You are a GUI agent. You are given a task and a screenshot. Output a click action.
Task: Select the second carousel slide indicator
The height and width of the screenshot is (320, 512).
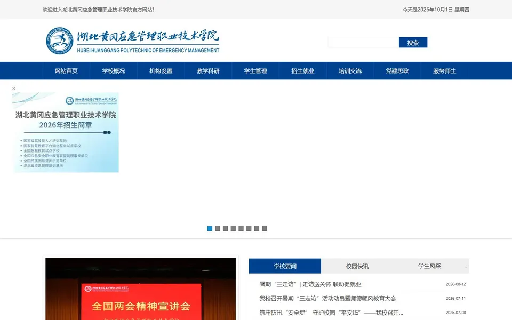coord(218,229)
